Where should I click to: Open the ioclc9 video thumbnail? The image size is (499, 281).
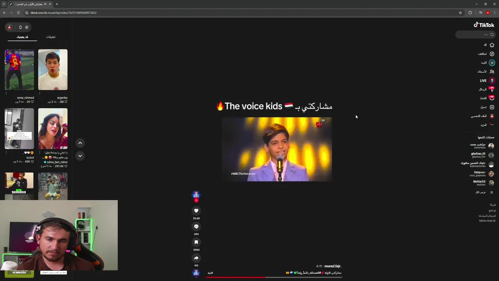(19, 128)
